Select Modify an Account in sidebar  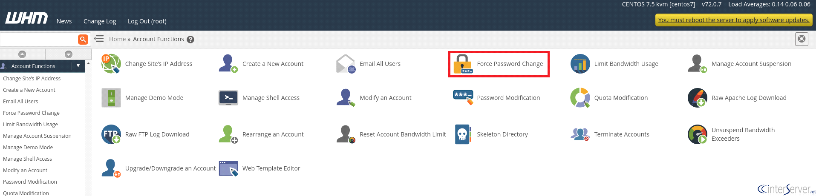pyautogui.click(x=25, y=170)
